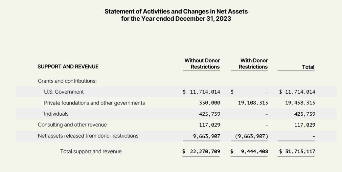The image size is (342, 172).
Task: Select the Without Donor Restrictions column header
Action: [x=202, y=64]
